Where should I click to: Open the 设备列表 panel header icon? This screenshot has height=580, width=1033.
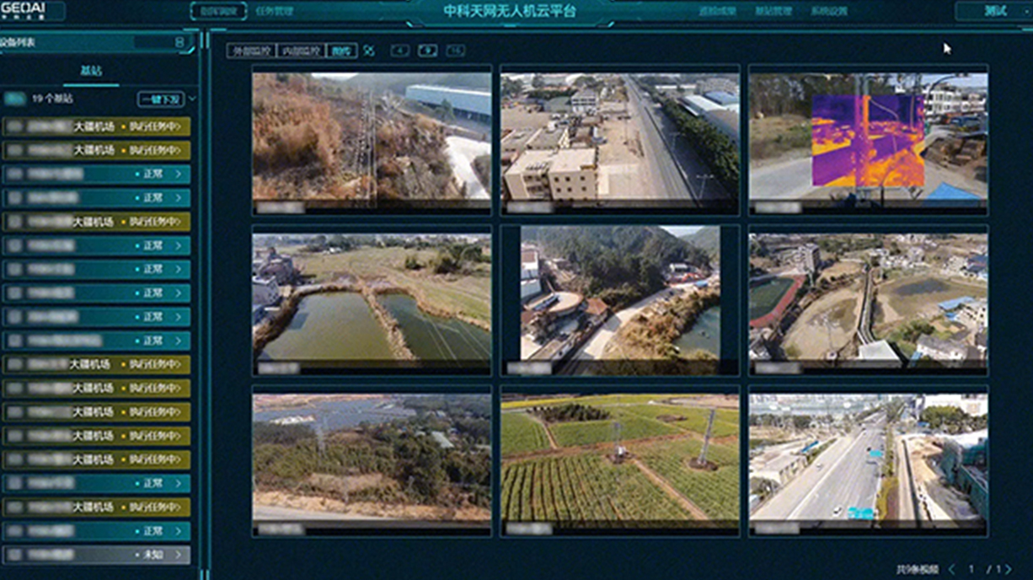pos(177,40)
